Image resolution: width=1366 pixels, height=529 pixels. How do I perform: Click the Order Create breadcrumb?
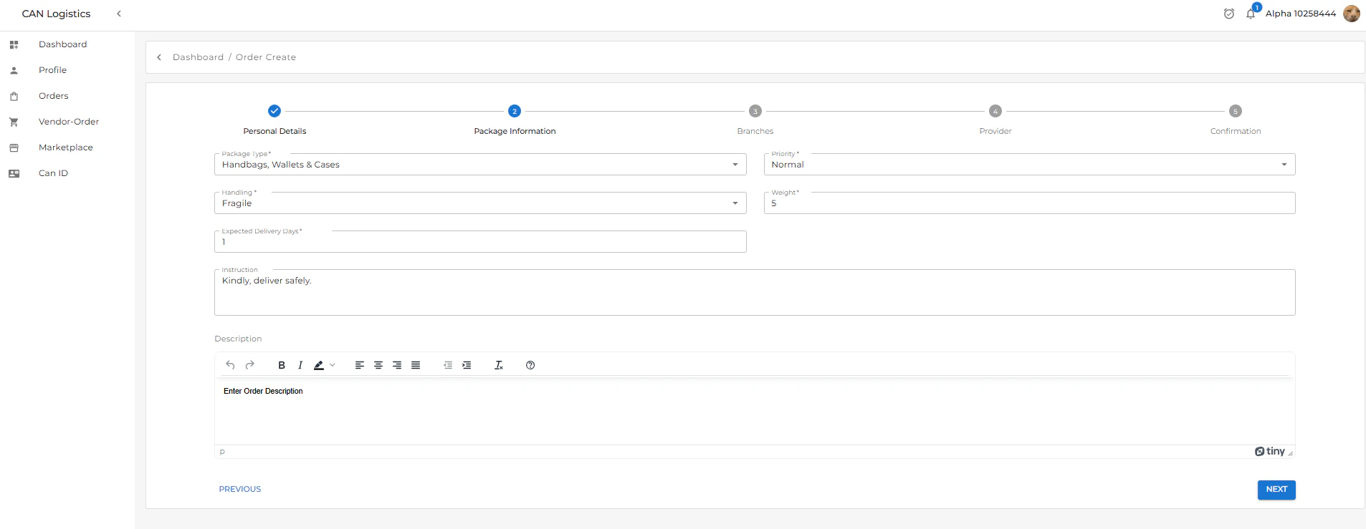coord(266,57)
